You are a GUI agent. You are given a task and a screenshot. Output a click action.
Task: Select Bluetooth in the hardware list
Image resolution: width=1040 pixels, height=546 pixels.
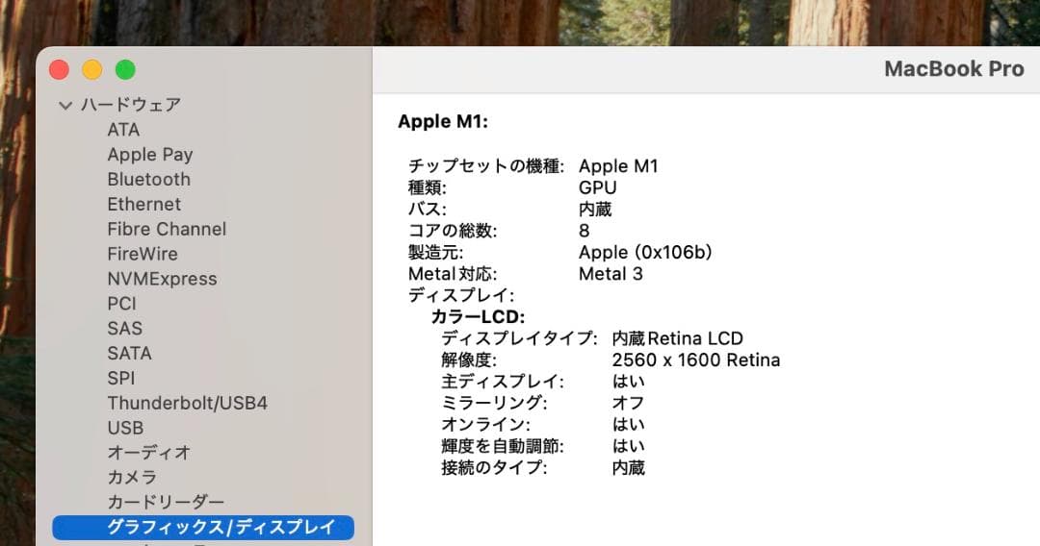(x=148, y=180)
